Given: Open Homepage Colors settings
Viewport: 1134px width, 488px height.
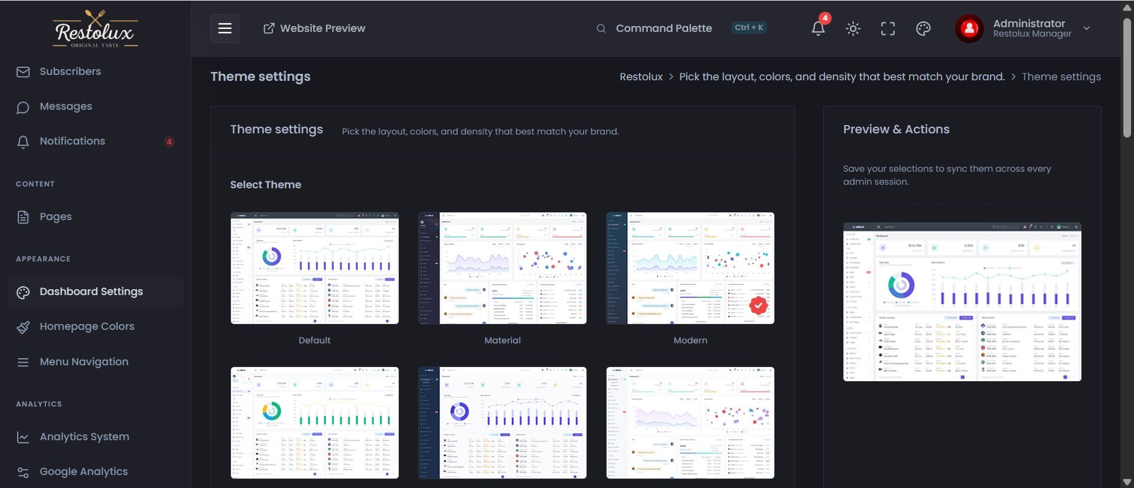Looking at the screenshot, I should click(x=87, y=326).
